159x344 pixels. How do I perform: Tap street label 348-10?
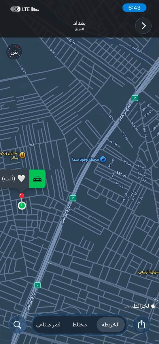coord(22,69)
